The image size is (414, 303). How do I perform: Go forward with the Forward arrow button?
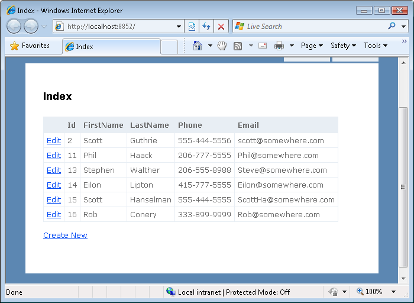tap(31, 27)
